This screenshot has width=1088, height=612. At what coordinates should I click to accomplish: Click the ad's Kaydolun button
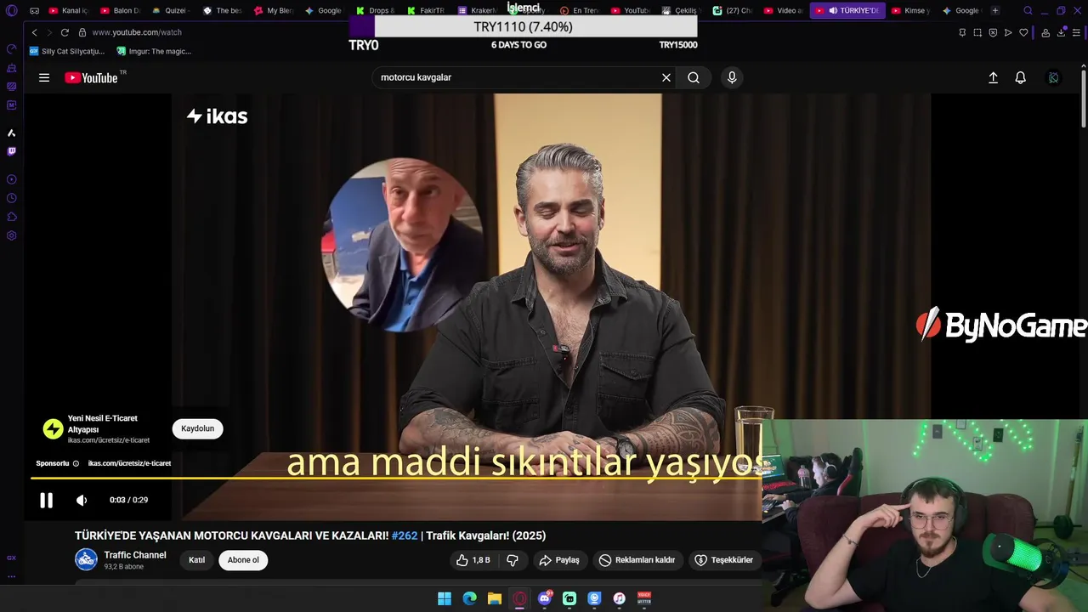(x=197, y=428)
